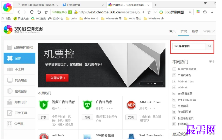The width and height of the screenshot is (222, 140).
Task: Click the 360首页>> link
Action: [209, 31]
